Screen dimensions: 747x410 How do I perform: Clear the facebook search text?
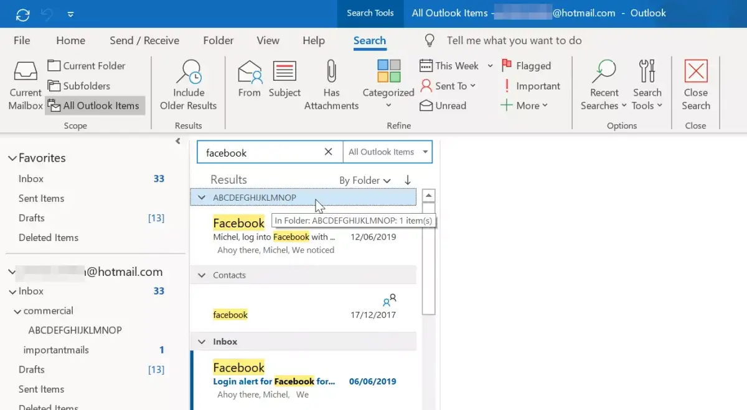click(329, 152)
